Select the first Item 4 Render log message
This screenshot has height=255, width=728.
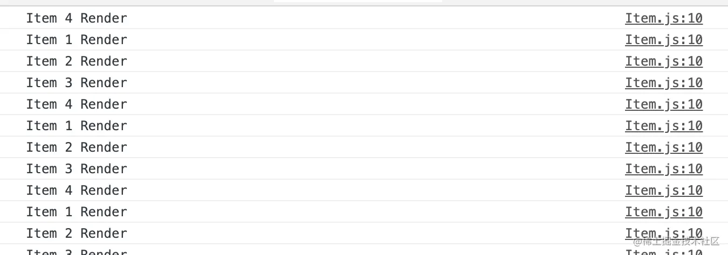pos(77,18)
